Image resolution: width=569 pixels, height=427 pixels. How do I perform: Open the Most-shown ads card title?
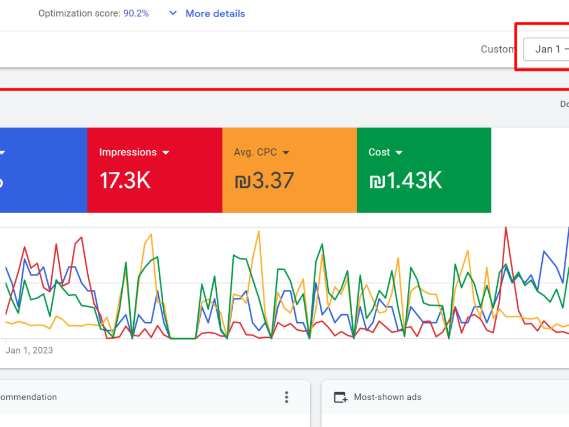387,397
